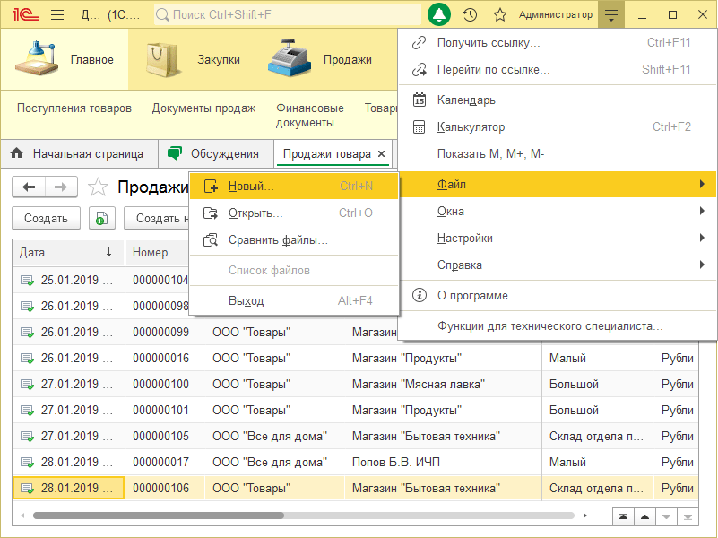Select document number 000000099 cell
The height and width of the screenshot is (538, 718).
point(160,332)
